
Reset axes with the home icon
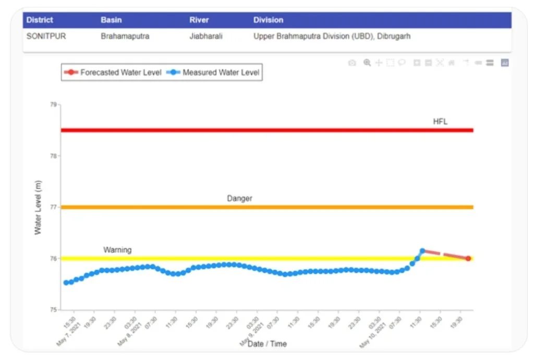tap(452, 63)
